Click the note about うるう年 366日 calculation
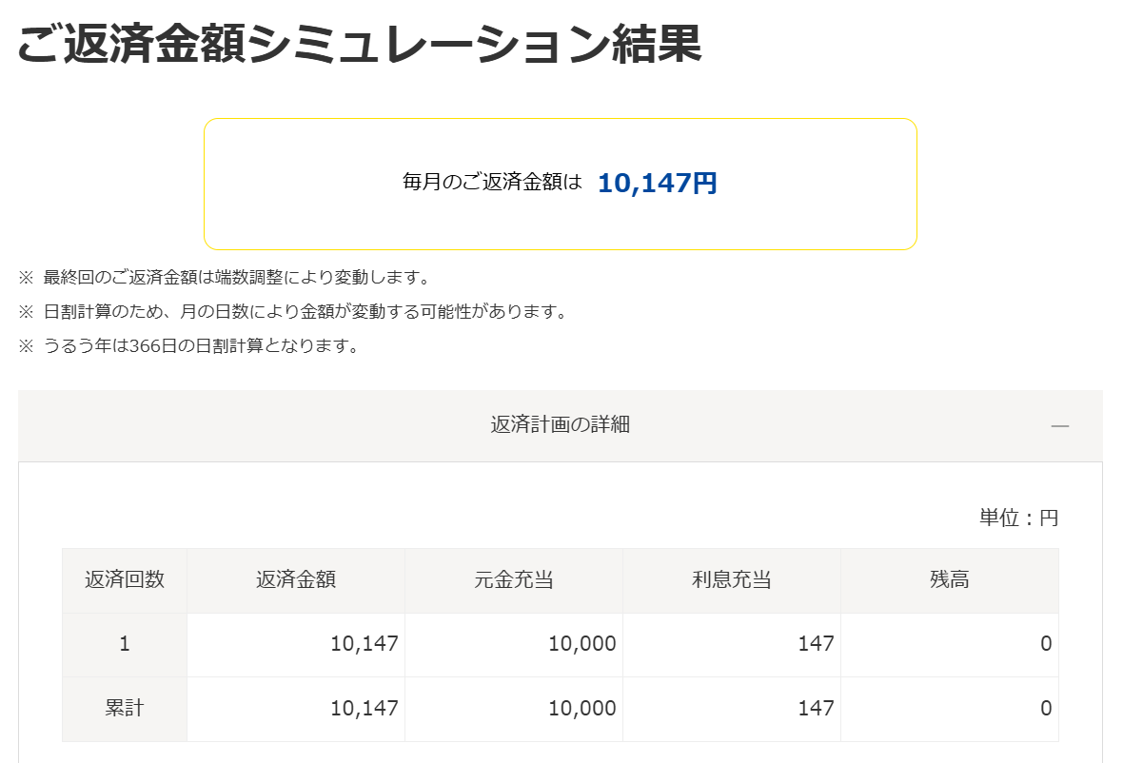1123x763 pixels. pyautogui.click(x=189, y=345)
